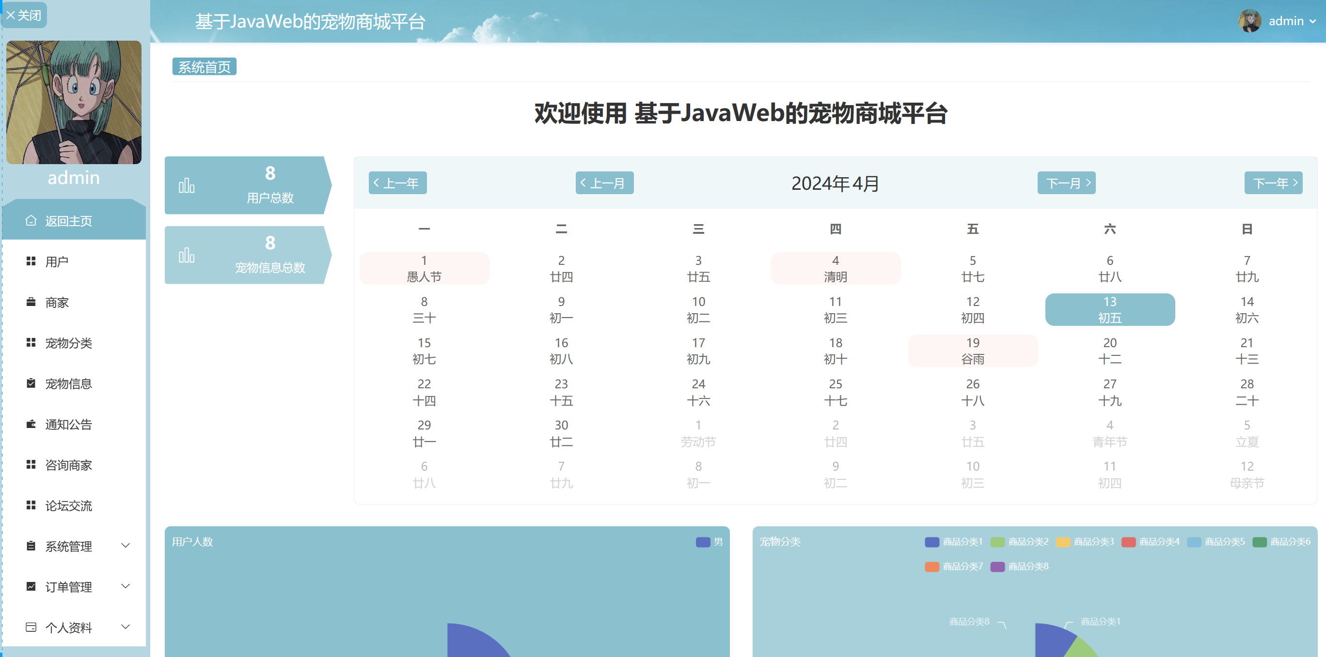Click the chart icon next to 订单管理

click(31, 586)
